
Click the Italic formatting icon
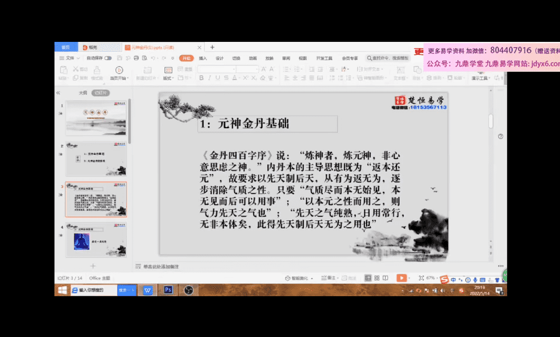click(x=210, y=78)
